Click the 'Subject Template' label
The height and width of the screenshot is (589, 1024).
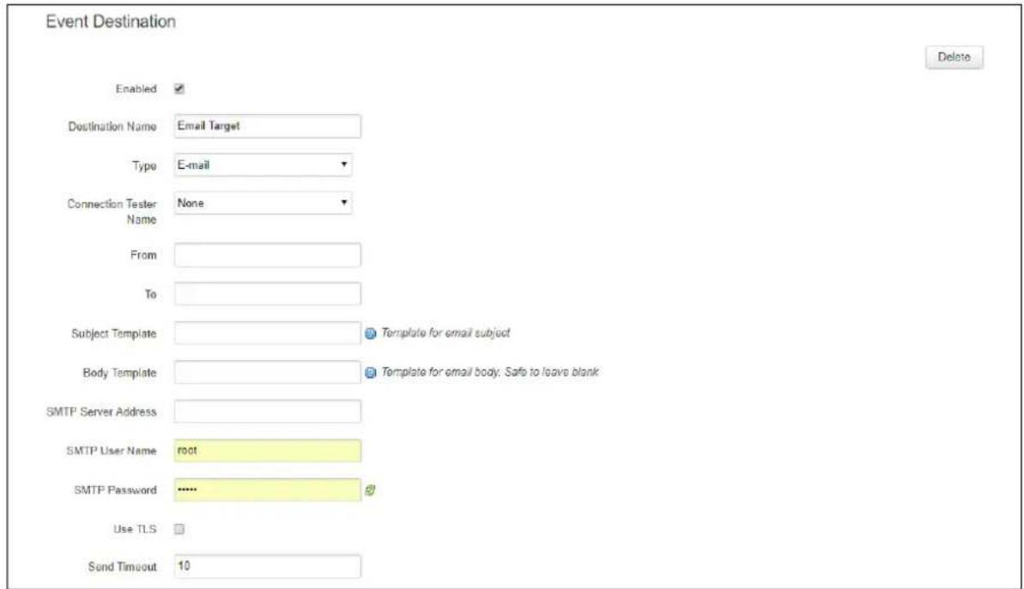tap(114, 334)
